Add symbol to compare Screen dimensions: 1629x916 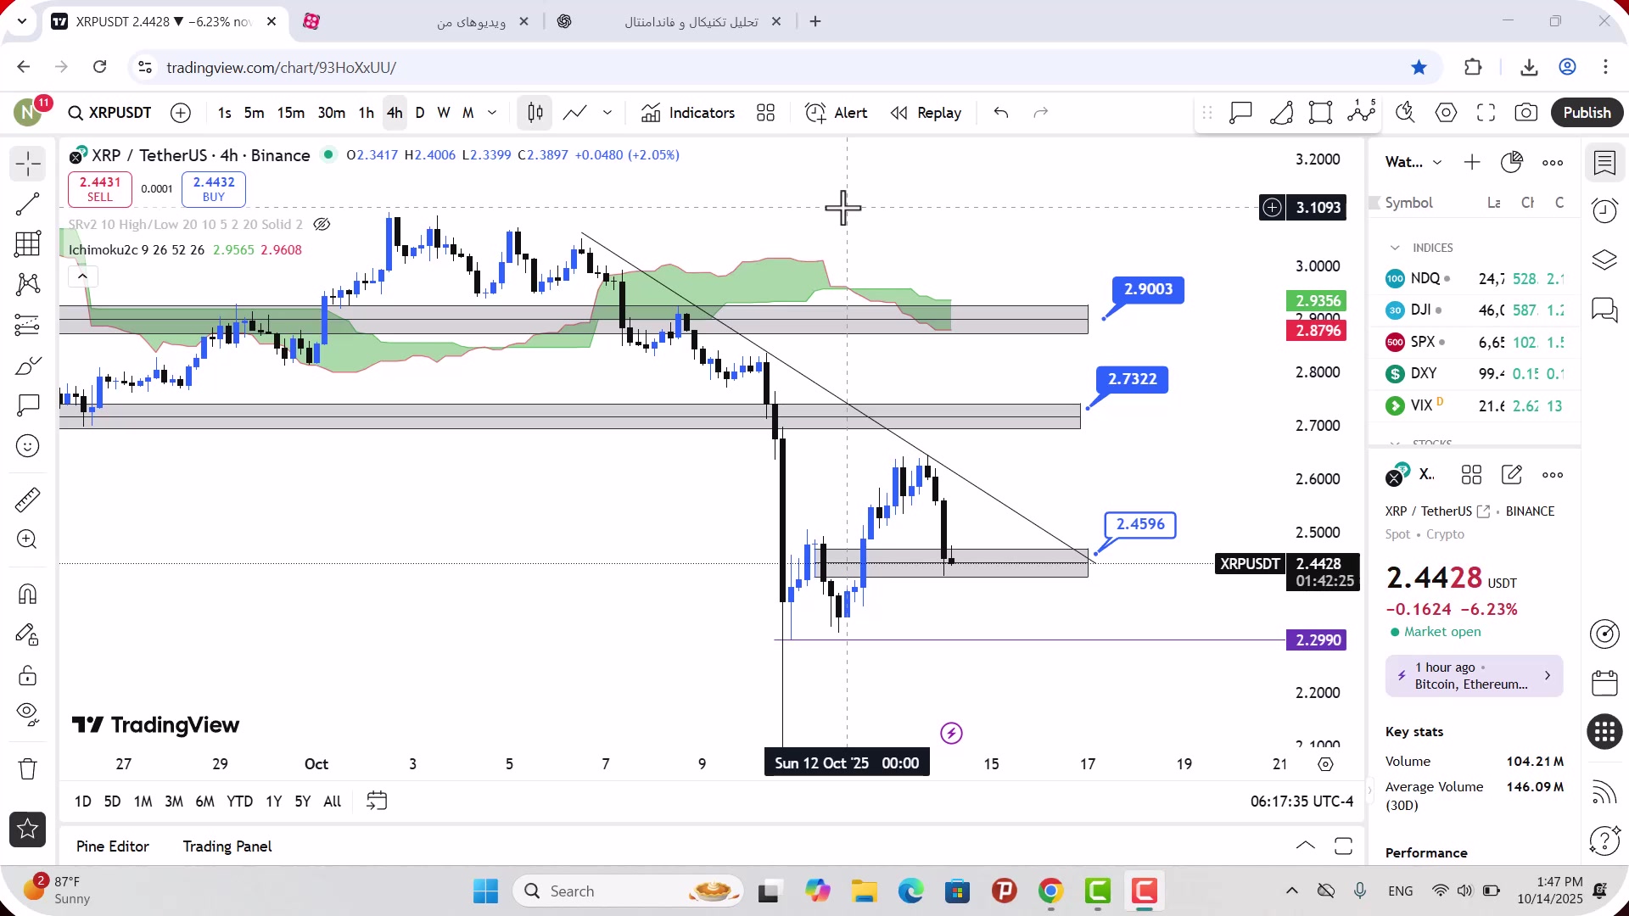click(181, 113)
